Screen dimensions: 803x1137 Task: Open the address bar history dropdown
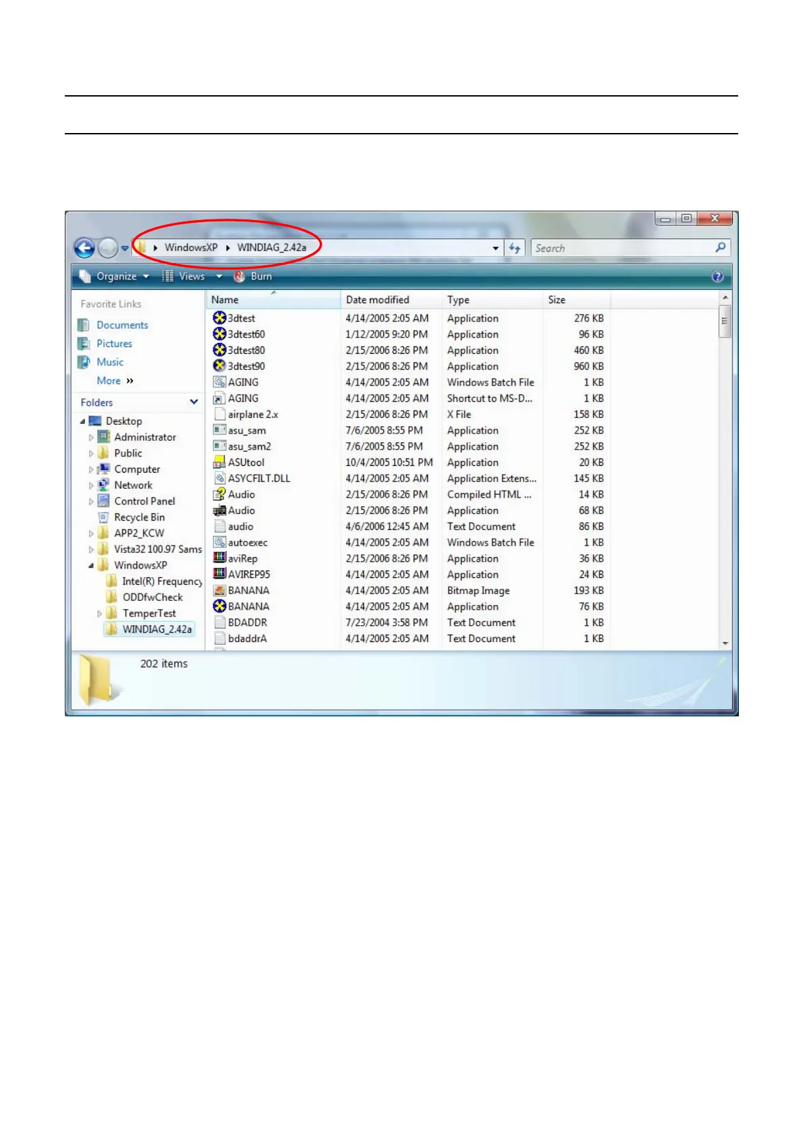[x=496, y=248]
